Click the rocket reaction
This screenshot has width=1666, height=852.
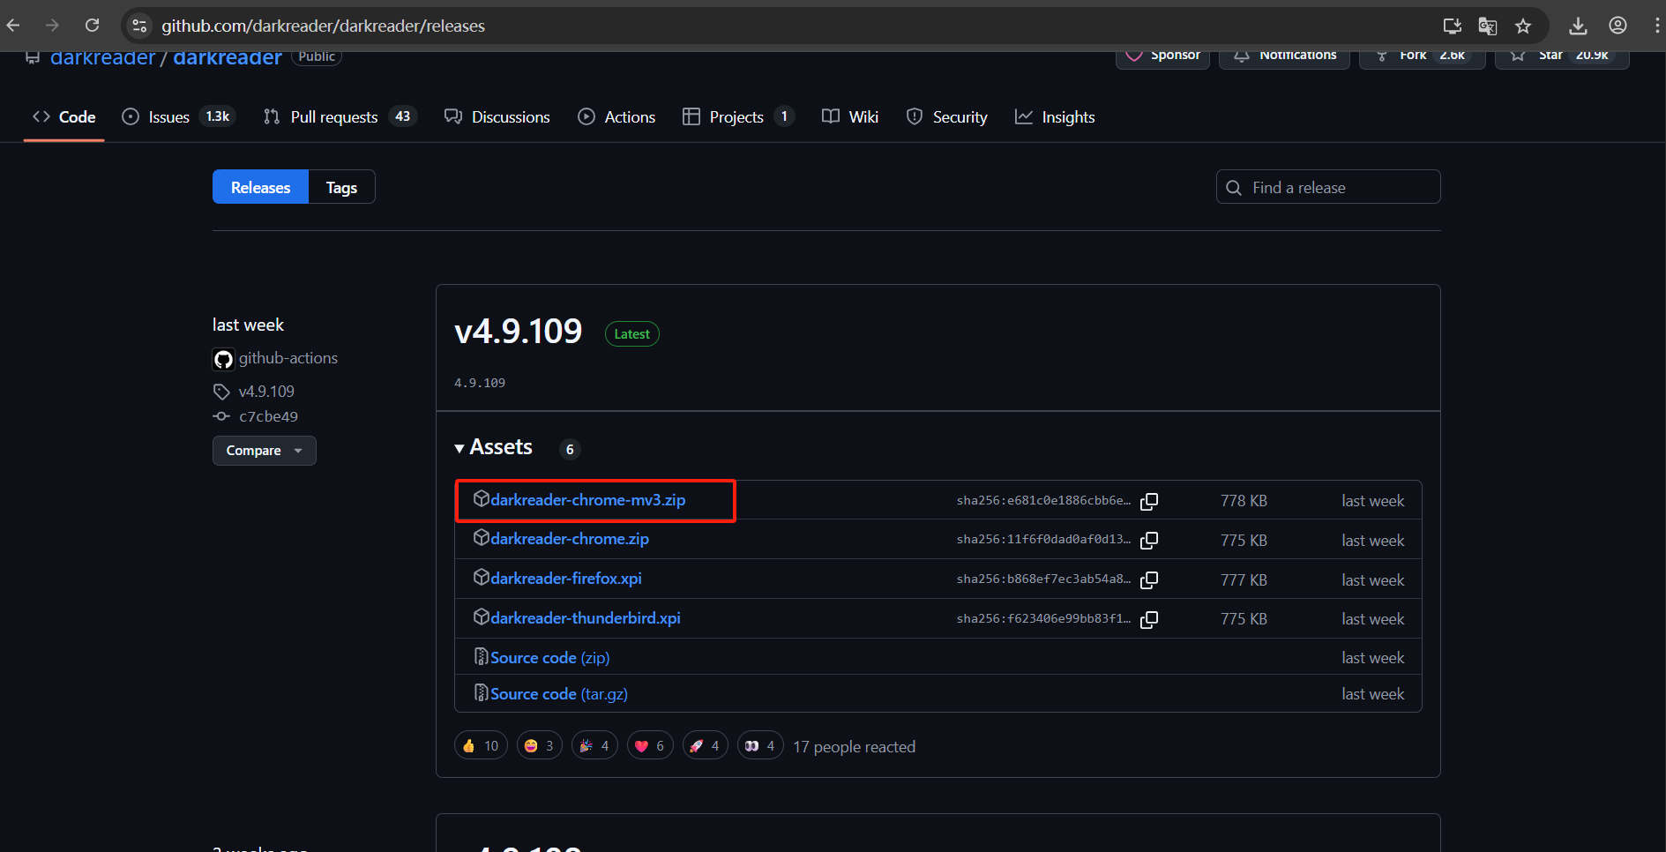point(705,746)
